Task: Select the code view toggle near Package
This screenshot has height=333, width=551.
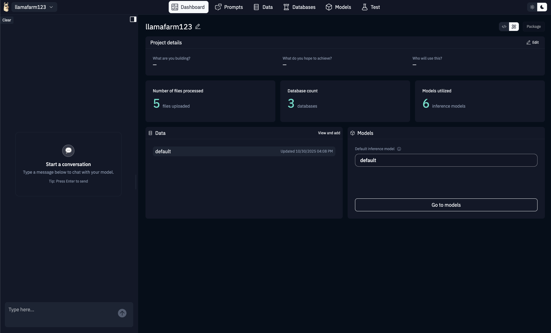Action: tap(504, 27)
